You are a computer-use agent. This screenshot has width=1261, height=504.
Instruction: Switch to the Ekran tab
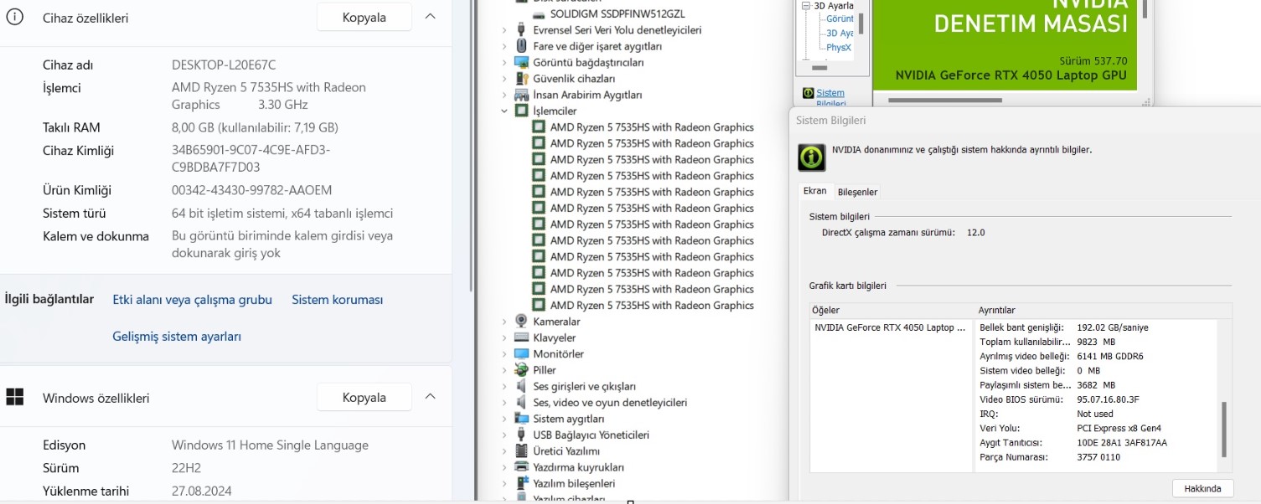tap(815, 191)
